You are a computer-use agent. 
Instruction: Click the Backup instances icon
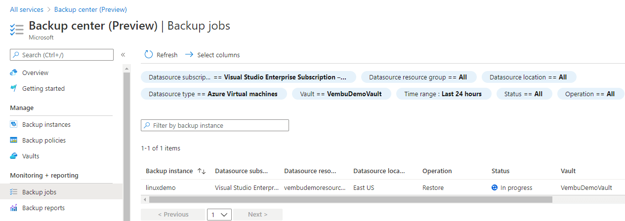tap(13, 124)
